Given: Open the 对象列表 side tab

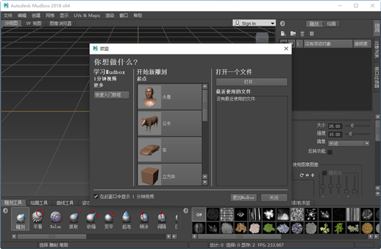Looking at the screenshot, I should tap(377, 49).
